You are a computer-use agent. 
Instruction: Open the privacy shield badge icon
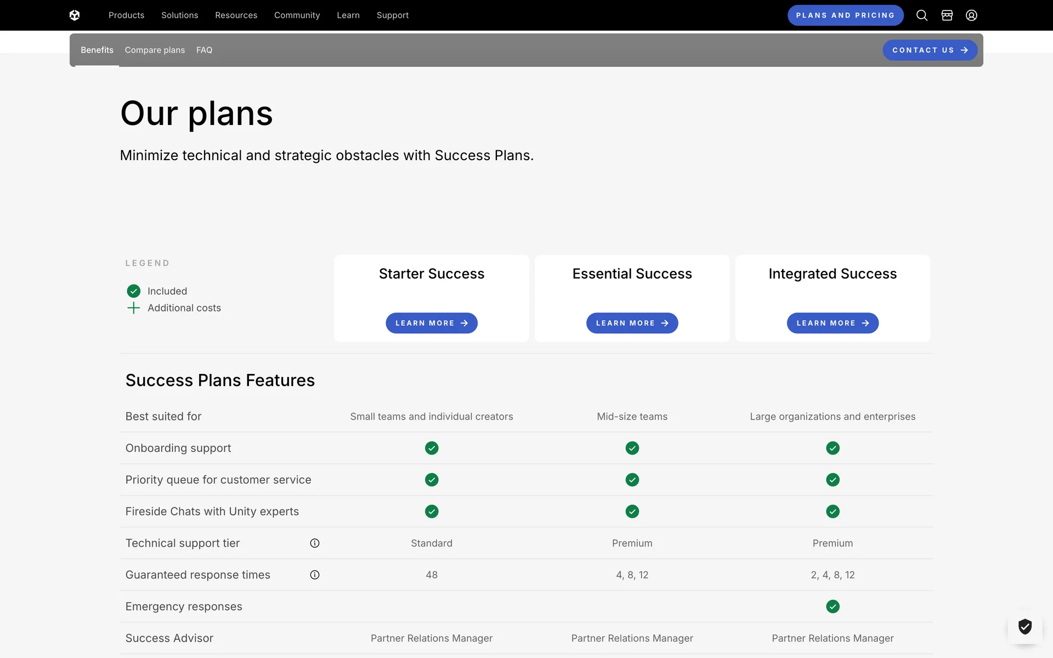(1025, 626)
